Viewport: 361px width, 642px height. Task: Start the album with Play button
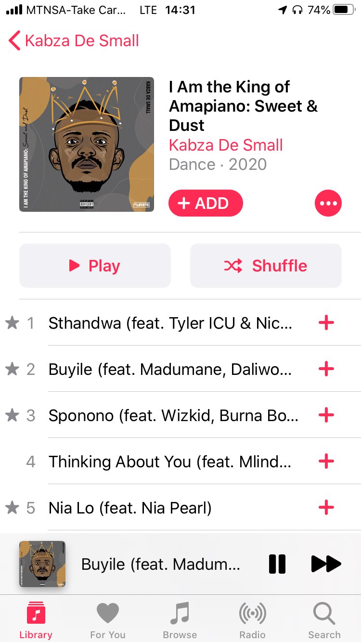pyautogui.click(x=95, y=266)
